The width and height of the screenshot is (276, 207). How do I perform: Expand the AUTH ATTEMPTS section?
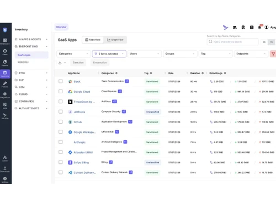31,108
